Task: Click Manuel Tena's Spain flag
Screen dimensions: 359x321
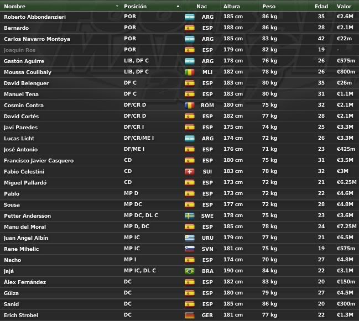Action: pyautogui.click(x=190, y=94)
